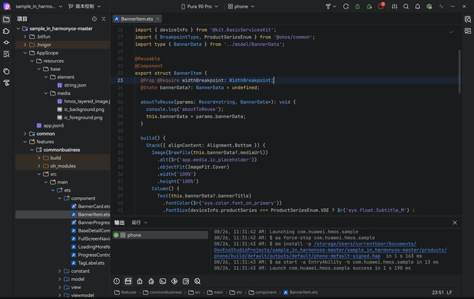The width and height of the screenshot is (474, 299).
Task: Click the search magnifier icon in top toolbar
Action: tap(406, 6)
